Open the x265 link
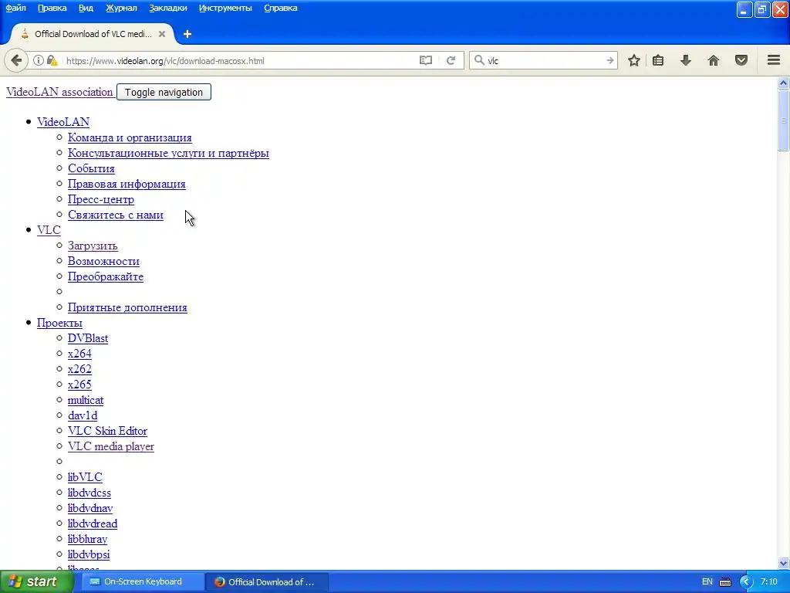This screenshot has width=790, height=593. point(79,385)
